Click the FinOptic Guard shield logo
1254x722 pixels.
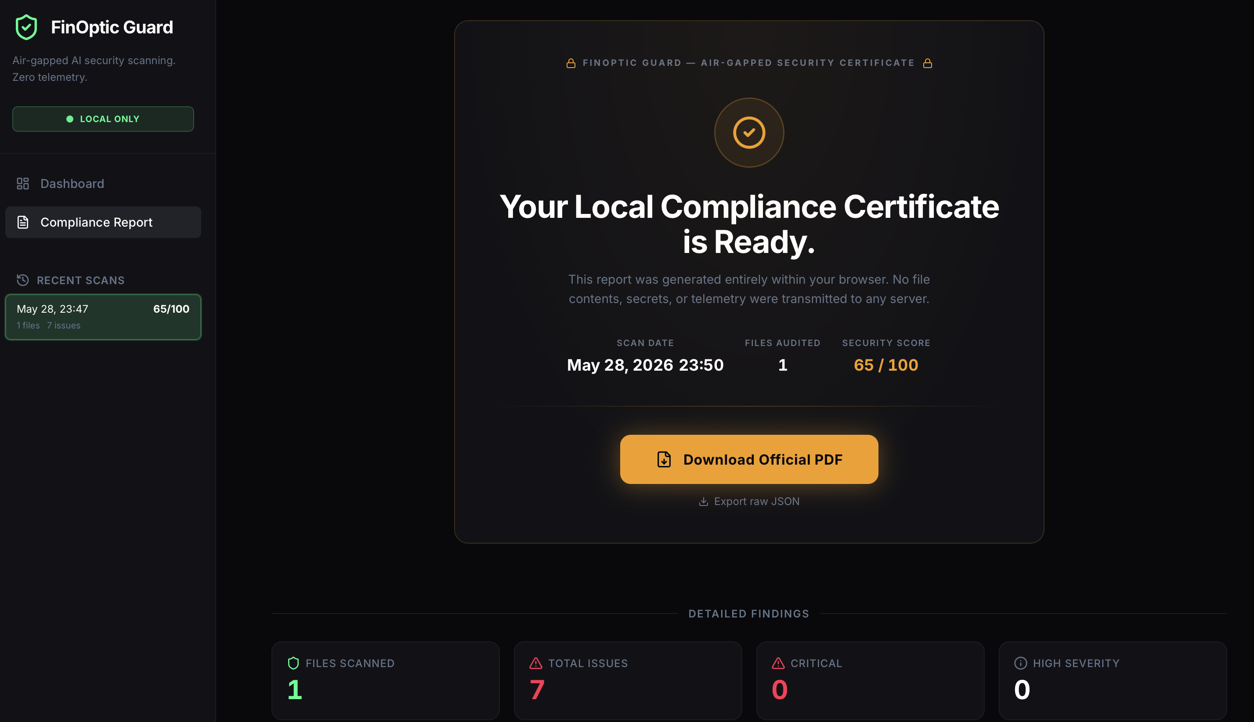[x=26, y=27]
